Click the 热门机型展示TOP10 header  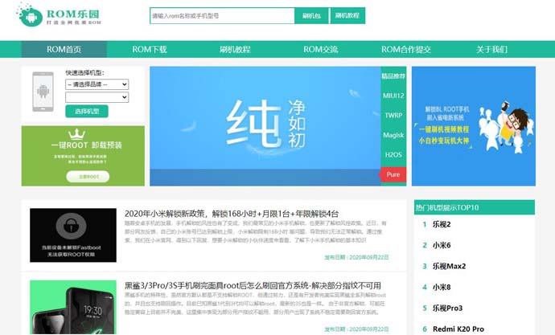[475, 207]
